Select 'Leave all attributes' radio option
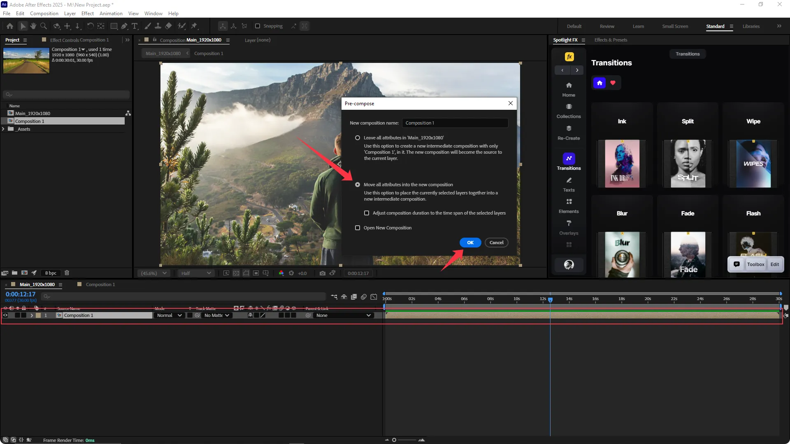Viewport: 790px width, 444px height. click(x=358, y=138)
